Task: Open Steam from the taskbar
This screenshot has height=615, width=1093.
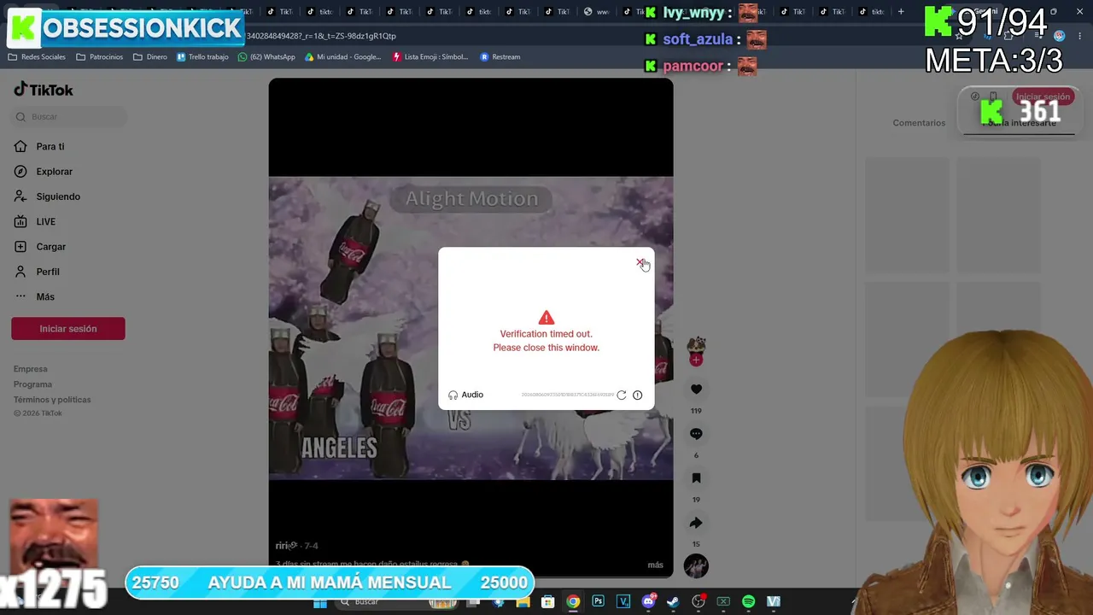Action: [x=674, y=602]
